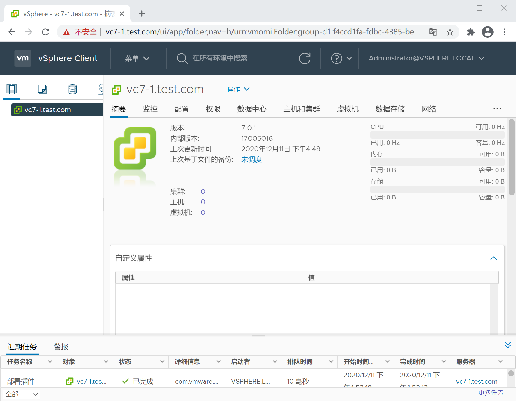Screen dimensions: 516x401
Task: Open 完成时间 column filter chevron
Action: [x=444, y=361]
